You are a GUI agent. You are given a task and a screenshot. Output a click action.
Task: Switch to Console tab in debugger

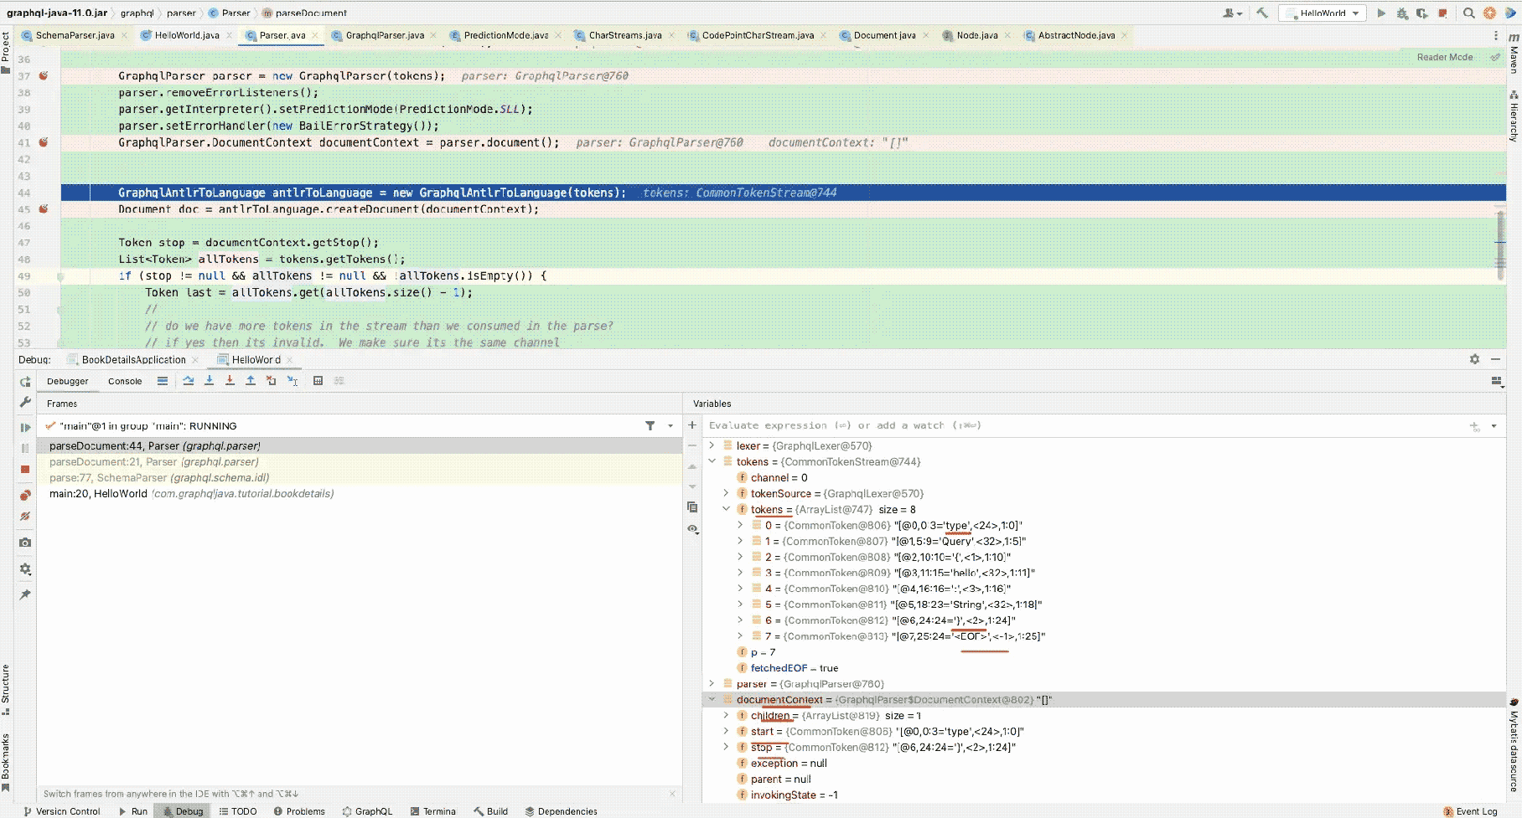(x=125, y=381)
